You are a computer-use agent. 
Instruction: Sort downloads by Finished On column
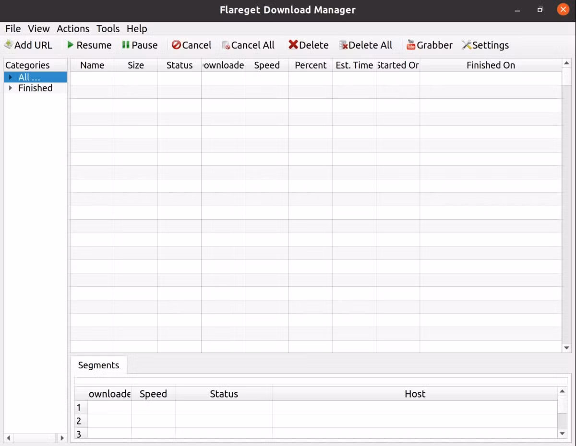pos(491,65)
